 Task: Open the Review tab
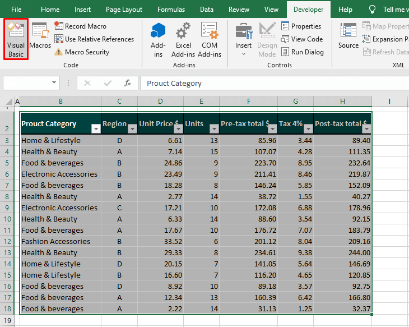(x=239, y=10)
